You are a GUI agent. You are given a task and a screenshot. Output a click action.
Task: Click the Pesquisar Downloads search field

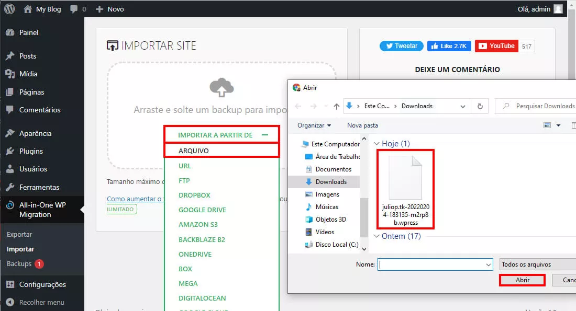tap(536, 106)
